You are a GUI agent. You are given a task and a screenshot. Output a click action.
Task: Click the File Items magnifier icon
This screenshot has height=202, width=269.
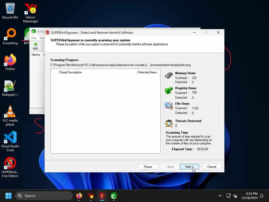tap(169, 106)
